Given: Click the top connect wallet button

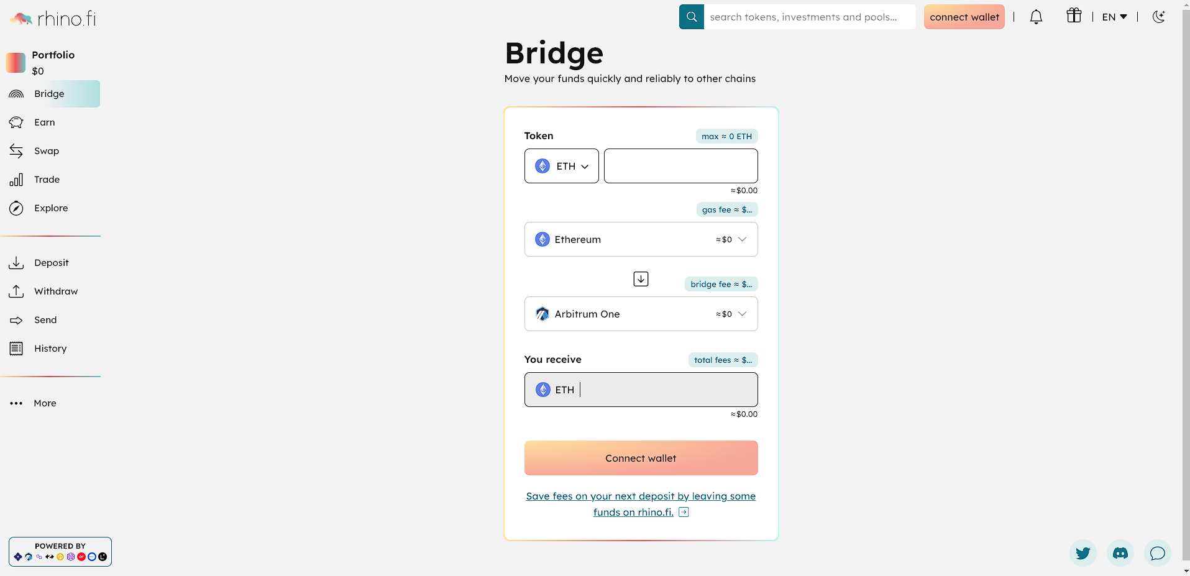Looking at the screenshot, I should click(964, 17).
